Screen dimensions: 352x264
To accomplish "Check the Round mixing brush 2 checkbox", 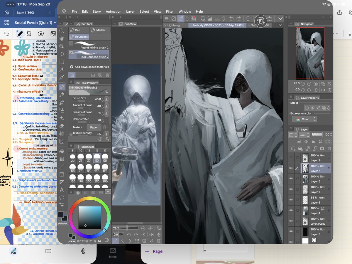I will click(x=71, y=43).
